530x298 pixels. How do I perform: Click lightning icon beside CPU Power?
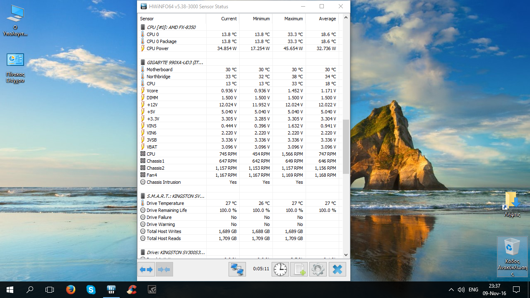(143, 48)
